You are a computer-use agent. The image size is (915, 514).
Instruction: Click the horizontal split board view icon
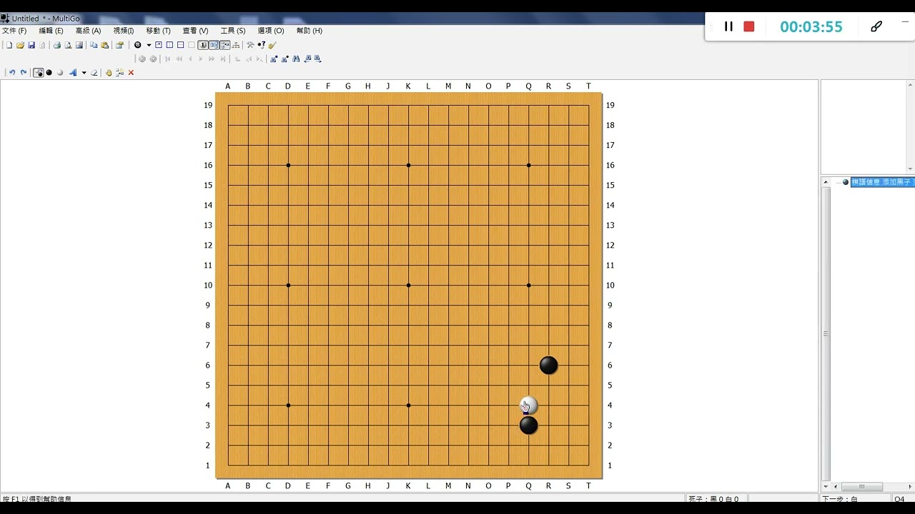[x=181, y=45]
